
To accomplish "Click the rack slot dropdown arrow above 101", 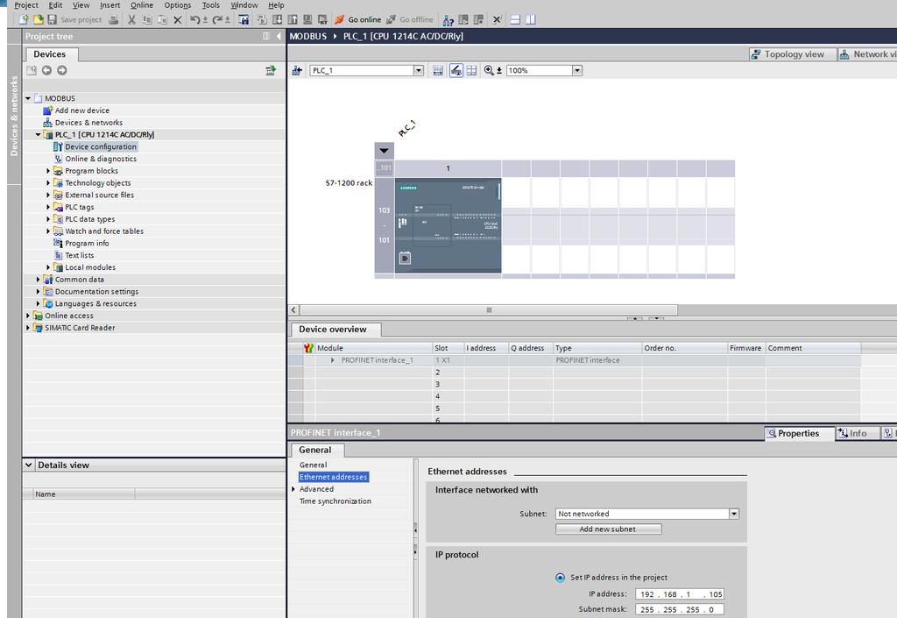I will pos(384,151).
